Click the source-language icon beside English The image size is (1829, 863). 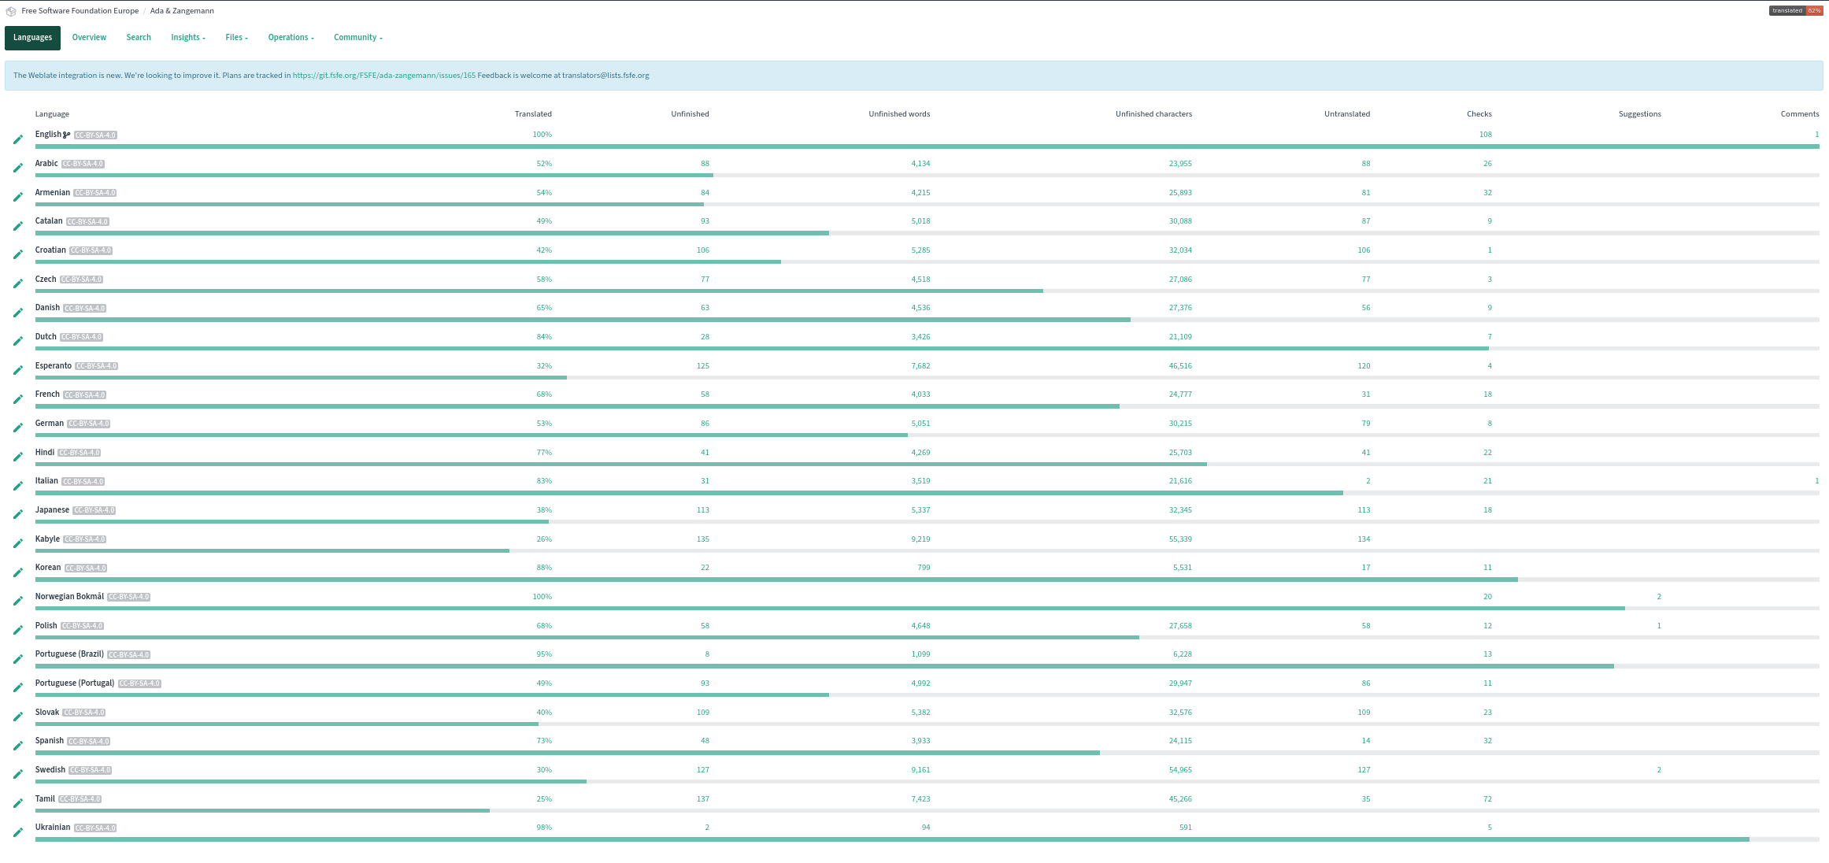point(67,135)
